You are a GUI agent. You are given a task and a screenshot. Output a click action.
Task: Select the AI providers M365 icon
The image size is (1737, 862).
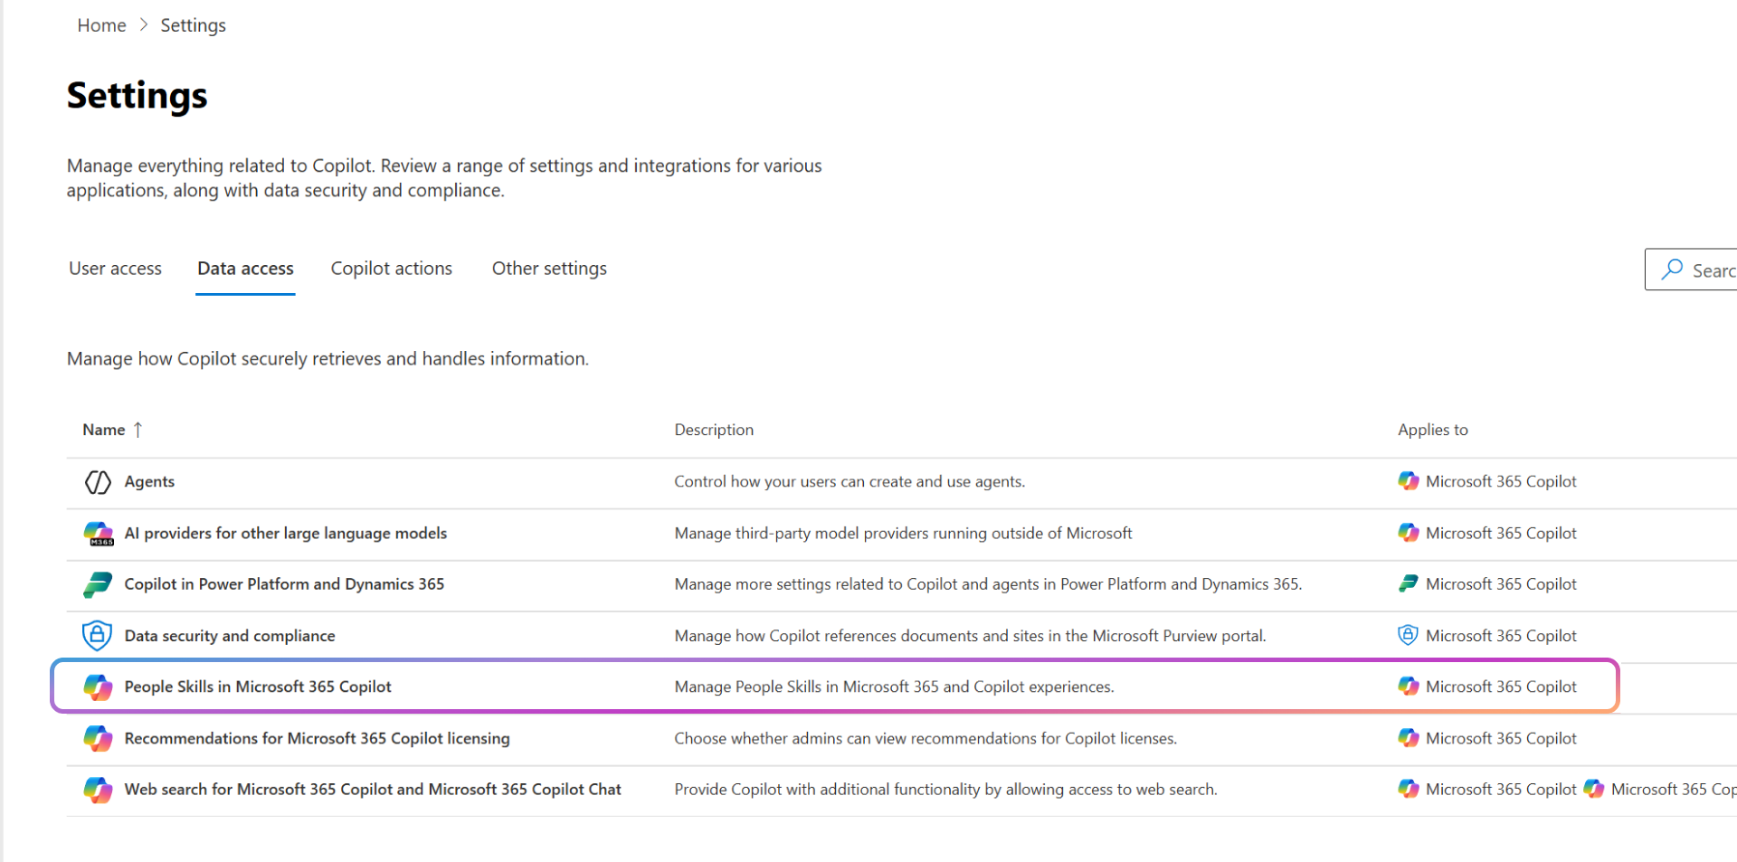(99, 533)
